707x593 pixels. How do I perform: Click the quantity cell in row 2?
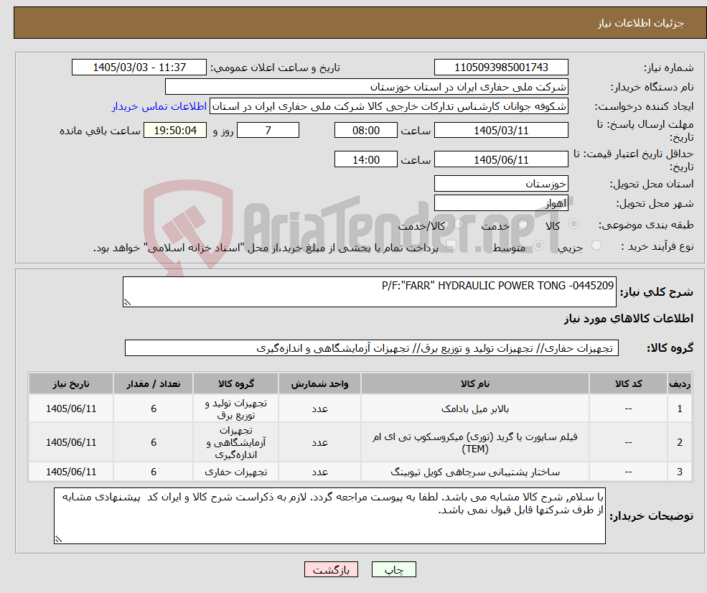click(154, 442)
